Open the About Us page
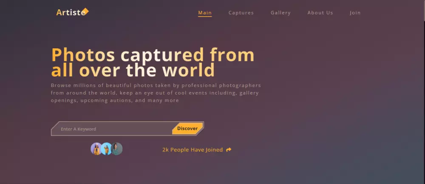 pyautogui.click(x=320, y=13)
